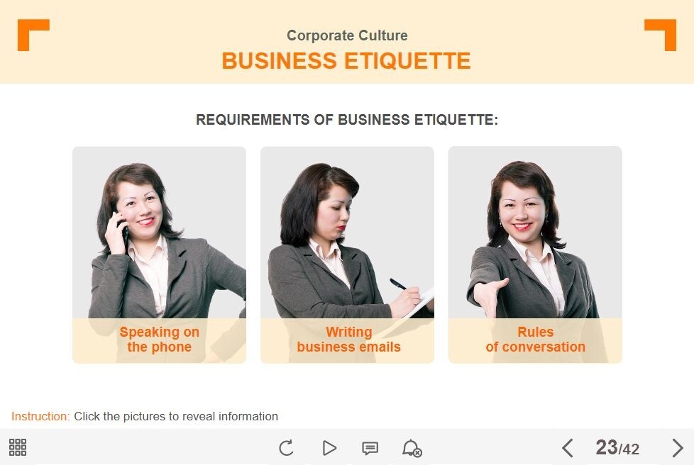Go to previous slide with left chevron

[568, 448]
